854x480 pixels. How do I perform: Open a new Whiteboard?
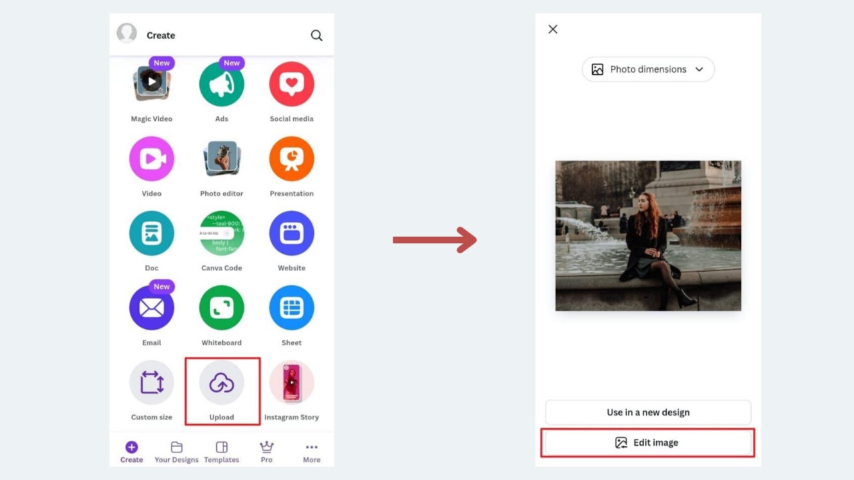[x=222, y=308]
